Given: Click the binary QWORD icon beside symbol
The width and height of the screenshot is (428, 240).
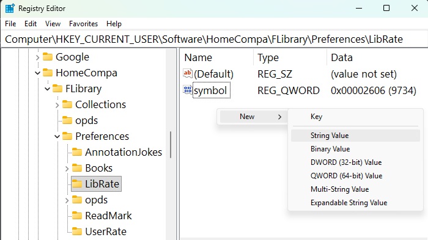Looking at the screenshot, I should click(x=188, y=90).
